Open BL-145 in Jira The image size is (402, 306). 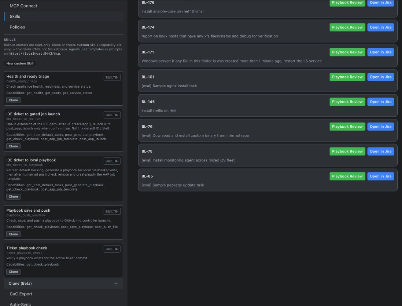point(381,102)
